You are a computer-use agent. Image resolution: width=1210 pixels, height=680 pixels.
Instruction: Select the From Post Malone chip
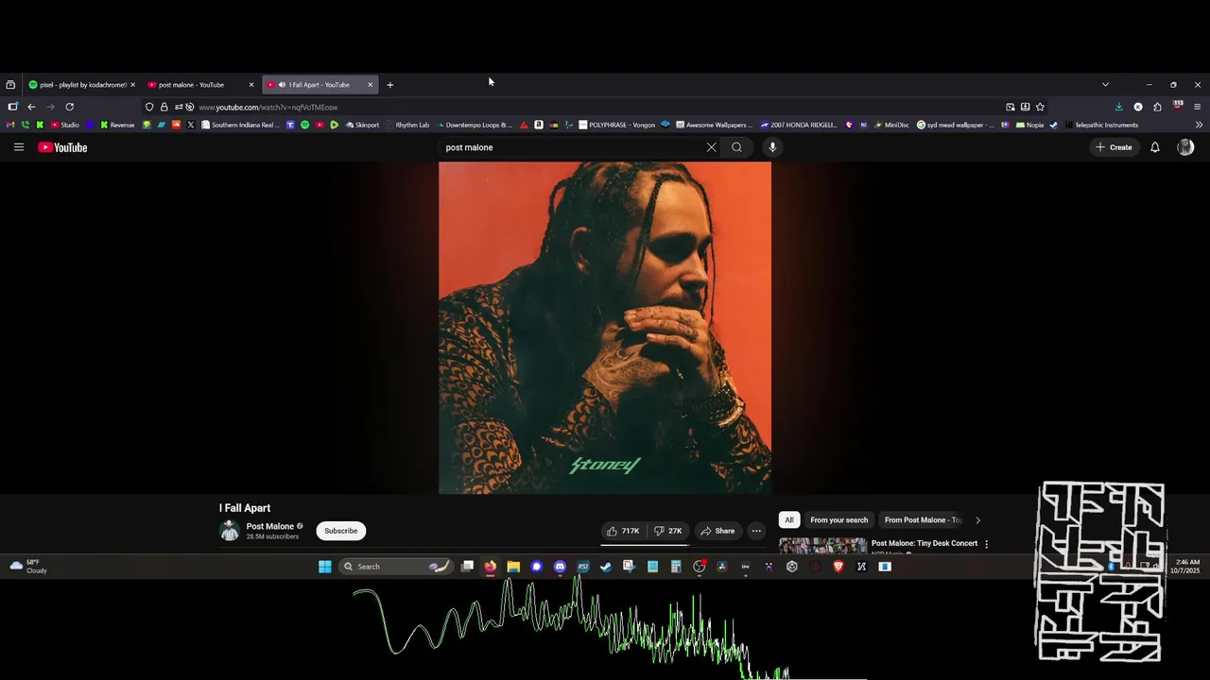(923, 520)
